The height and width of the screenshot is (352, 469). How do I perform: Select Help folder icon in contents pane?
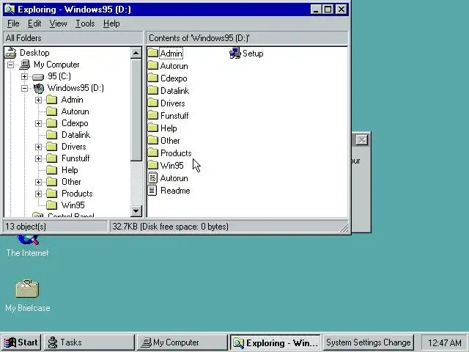(x=153, y=128)
